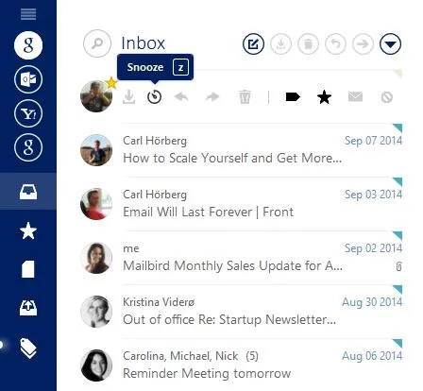Click the Snooze clock icon
The height and width of the screenshot is (391, 423).
tap(155, 97)
